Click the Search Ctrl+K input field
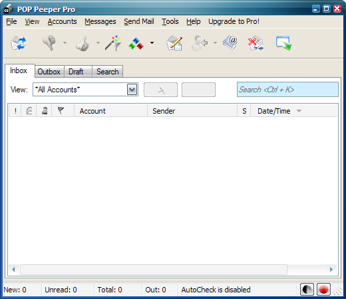 [x=287, y=90]
